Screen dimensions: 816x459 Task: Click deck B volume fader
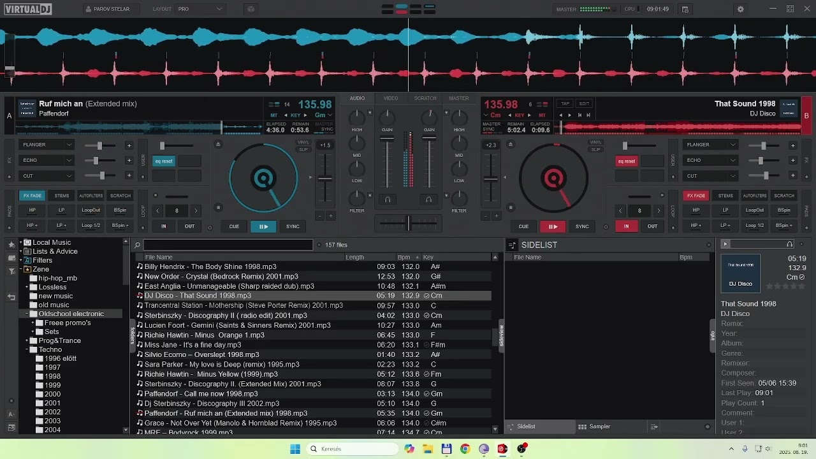(429, 137)
